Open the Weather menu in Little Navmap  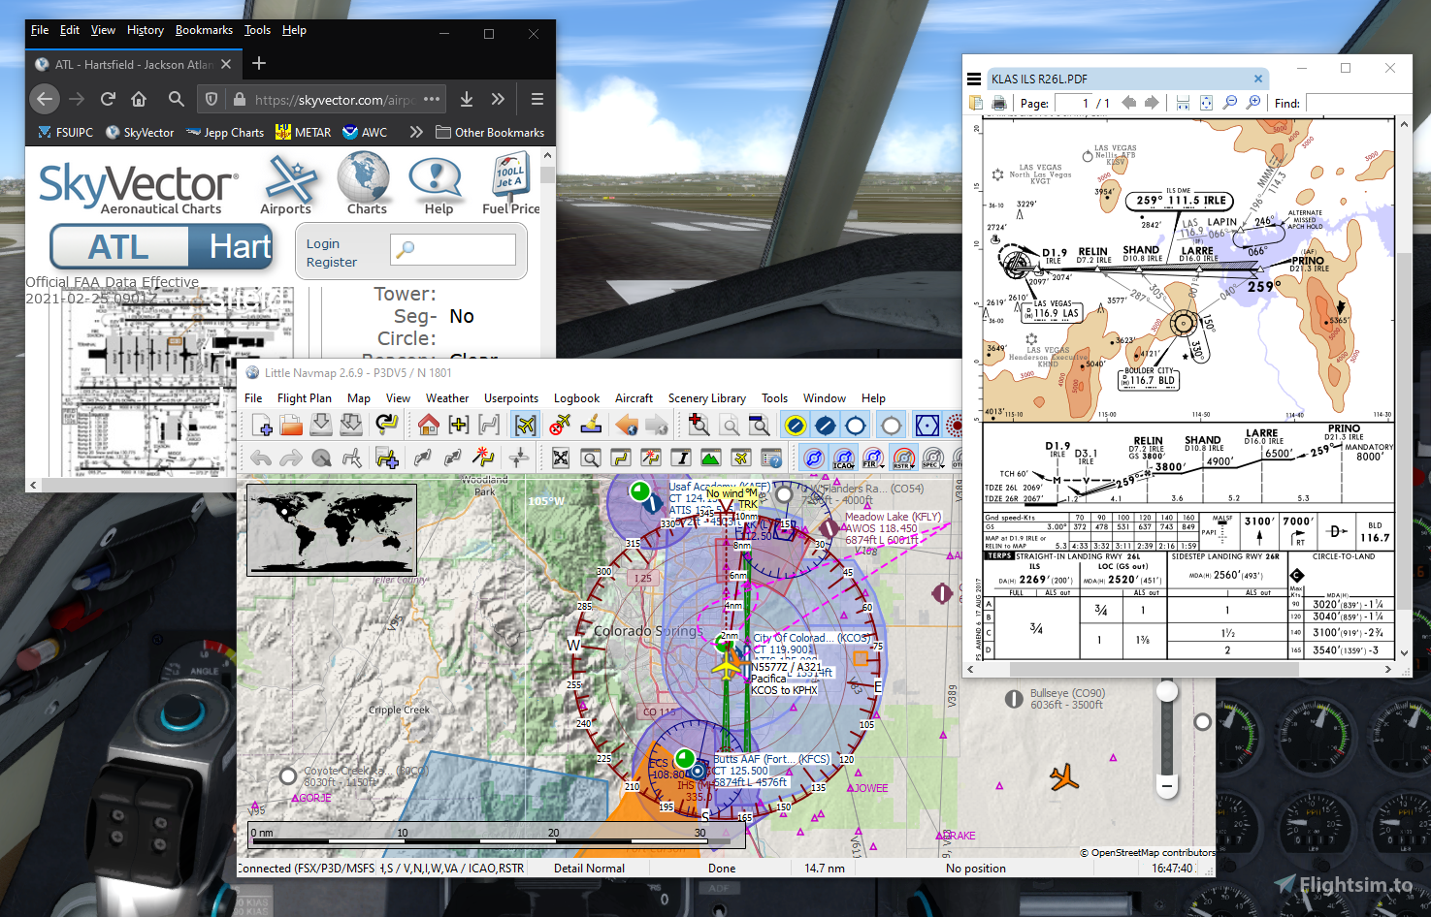point(446,397)
